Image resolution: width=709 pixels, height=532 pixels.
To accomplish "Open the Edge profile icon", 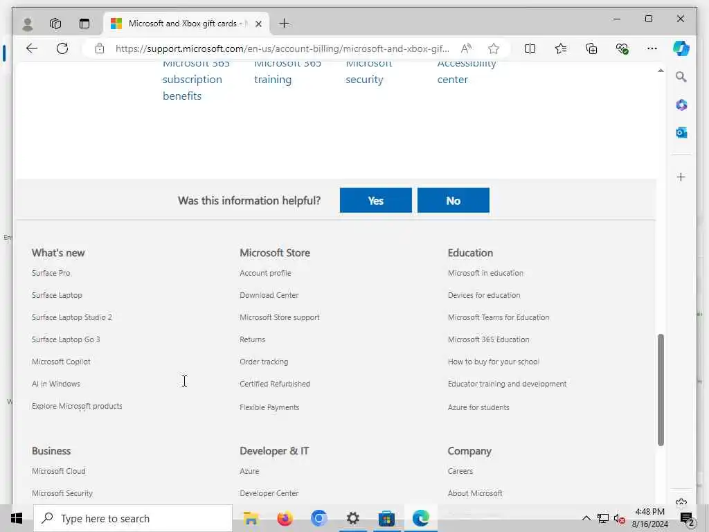I will pos(28,24).
